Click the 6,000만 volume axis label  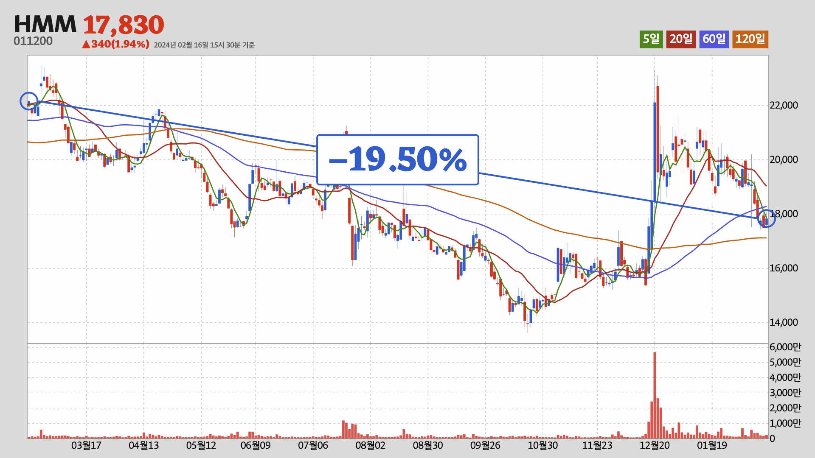point(785,347)
